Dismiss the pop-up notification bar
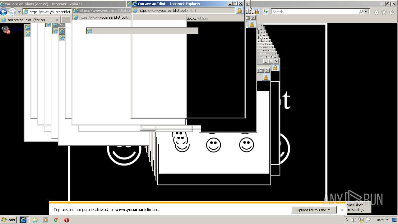Viewport: 398px width, 224px height. tap(342, 210)
